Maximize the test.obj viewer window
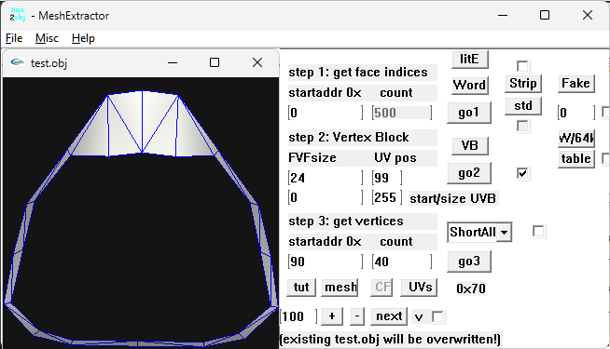The image size is (610, 349). [215, 62]
